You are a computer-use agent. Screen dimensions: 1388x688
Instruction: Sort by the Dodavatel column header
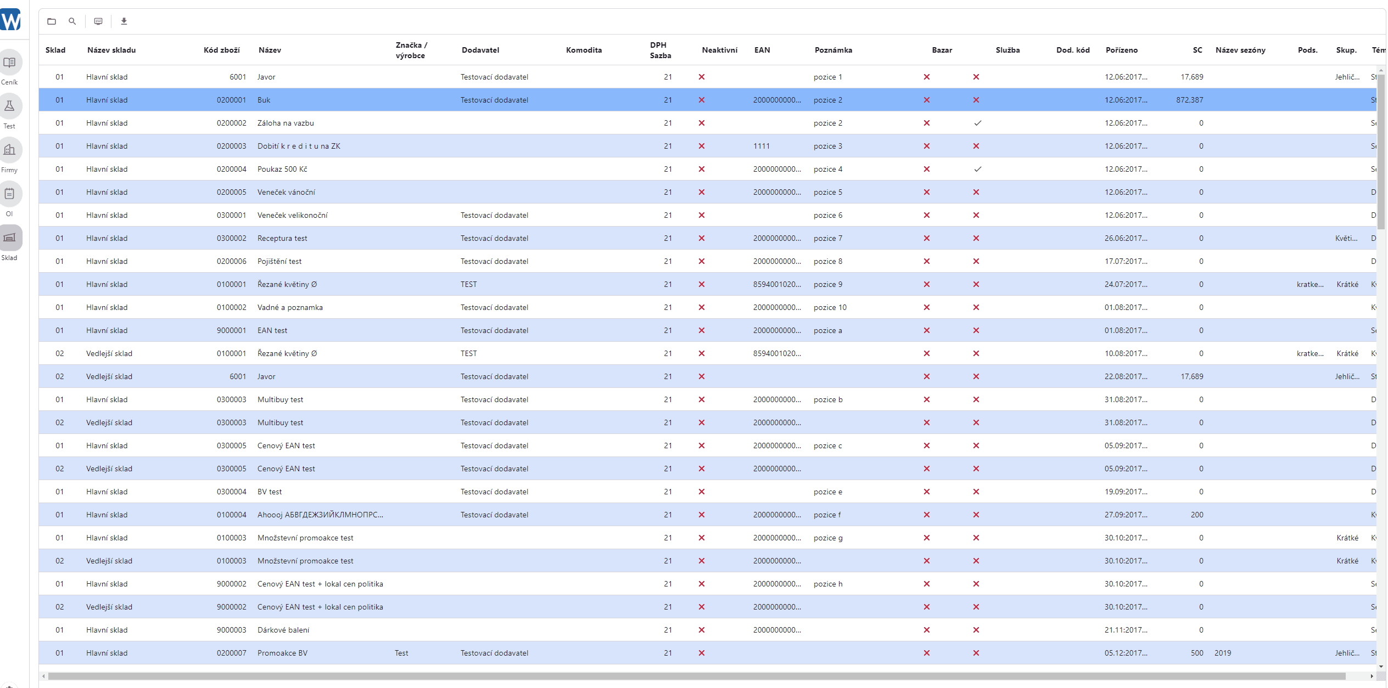480,50
